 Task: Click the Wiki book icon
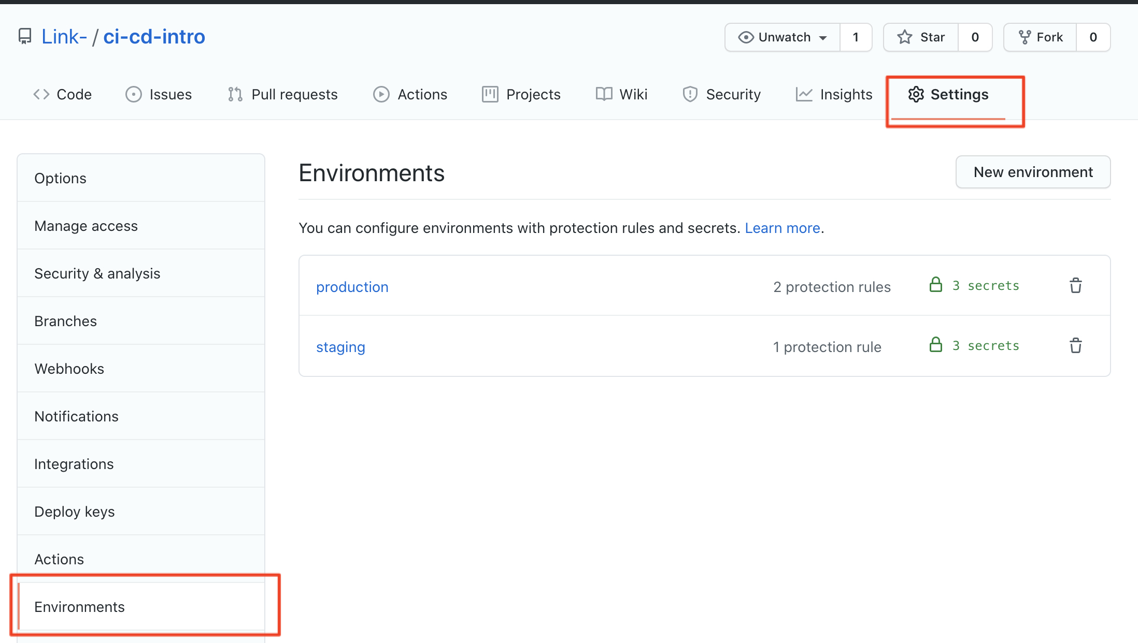click(604, 94)
